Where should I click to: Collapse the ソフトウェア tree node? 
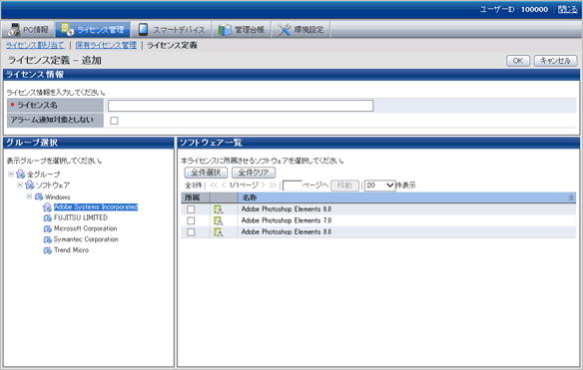[x=20, y=185]
